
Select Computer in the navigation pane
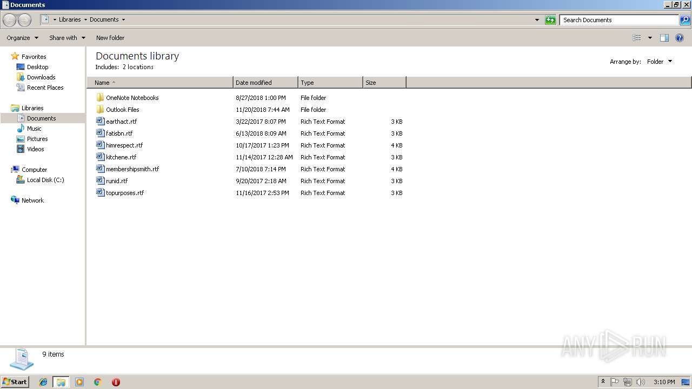point(34,170)
